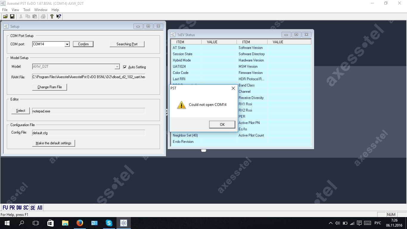
Task: Open the Window menu
Action: (x=41, y=10)
